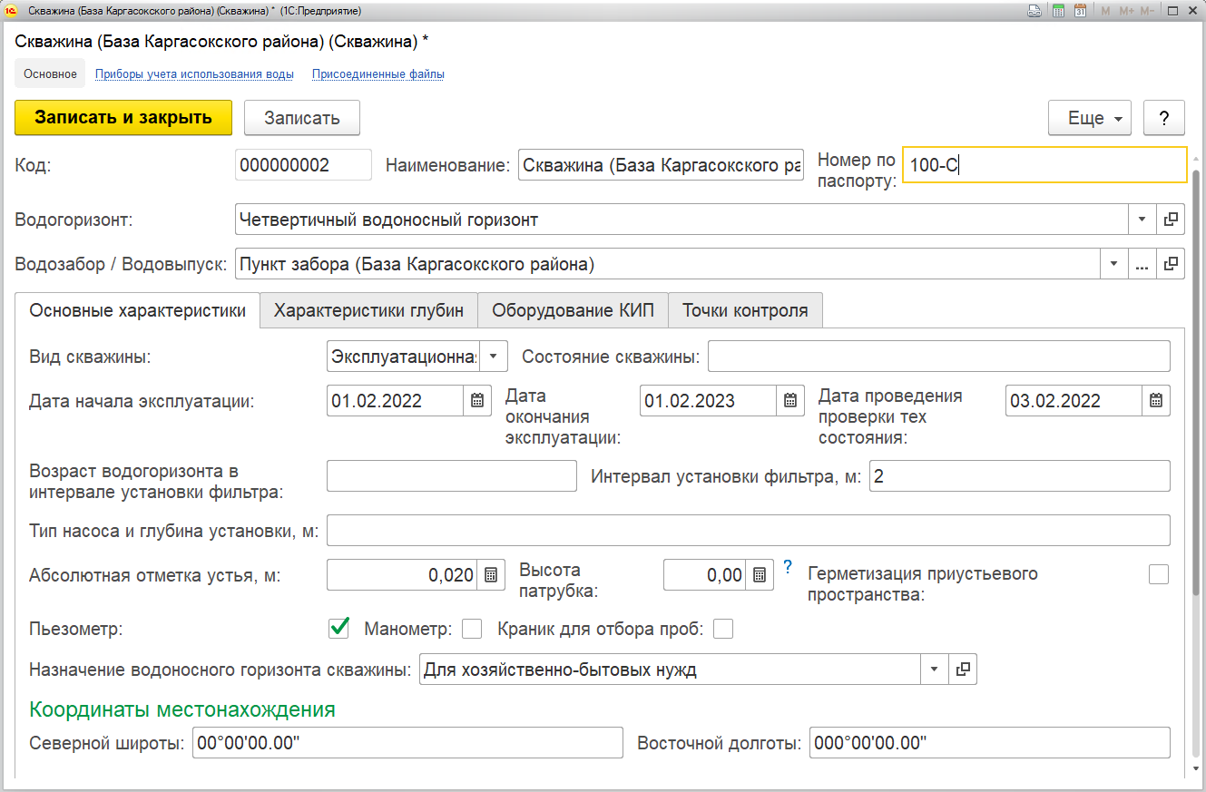The height and width of the screenshot is (792, 1206).
Task: Open Приборы учета использования воды link
Action: (x=194, y=74)
